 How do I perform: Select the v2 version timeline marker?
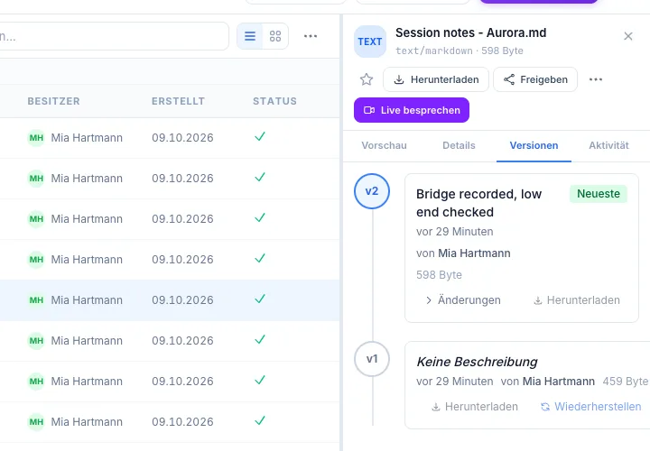(372, 191)
